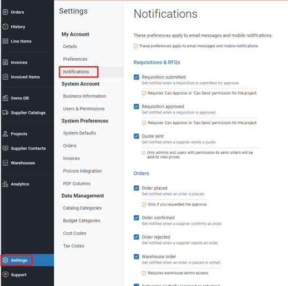Open the Line Items icon
This screenshot has width=288, height=286.
point(5,41)
